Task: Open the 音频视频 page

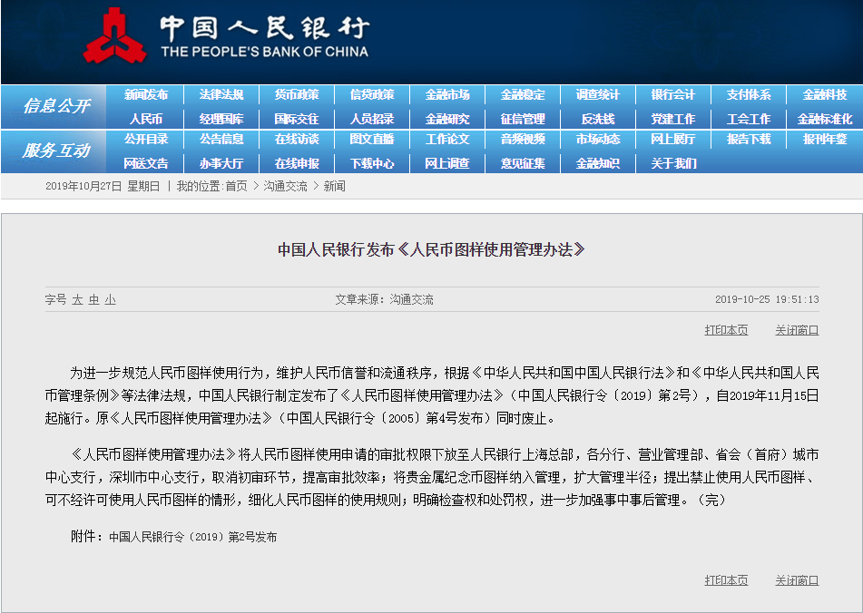Action: tap(523, 139)
